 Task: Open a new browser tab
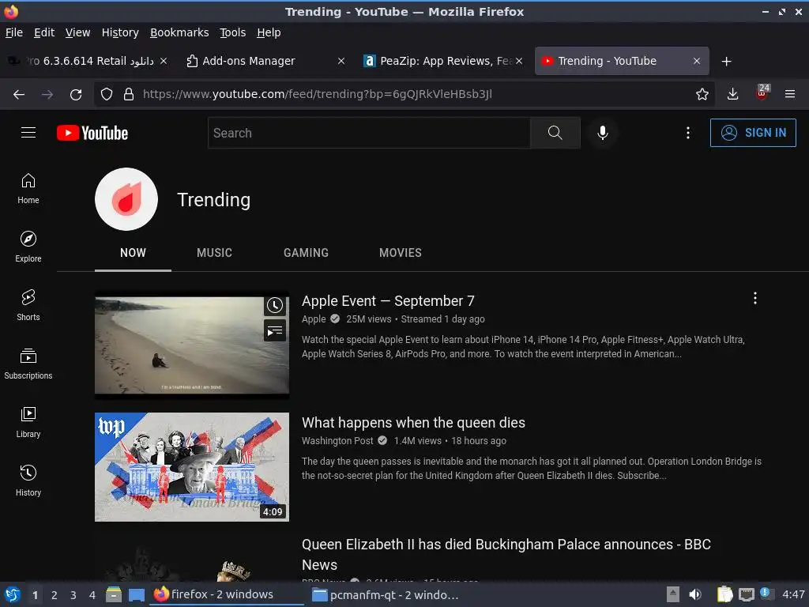[727, 62]
